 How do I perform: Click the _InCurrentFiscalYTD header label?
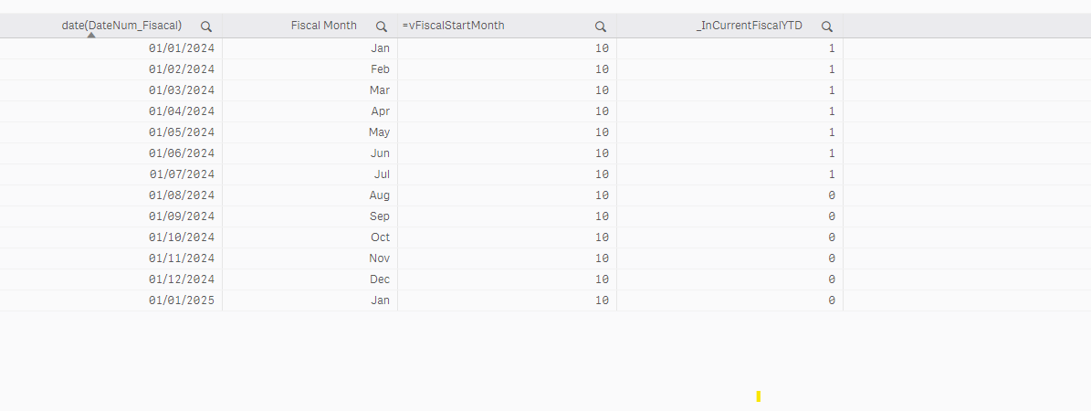(x=749, y=26)
